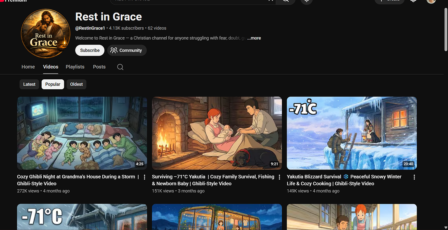Open second-row porch couple thumbnail
Image resolution: width=448 pixels, height=230 pixels.
352,217
